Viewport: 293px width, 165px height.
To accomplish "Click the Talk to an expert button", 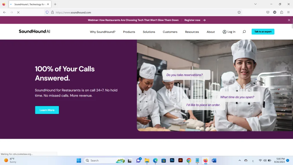I will pyautogui.click(x=263, y=32).
